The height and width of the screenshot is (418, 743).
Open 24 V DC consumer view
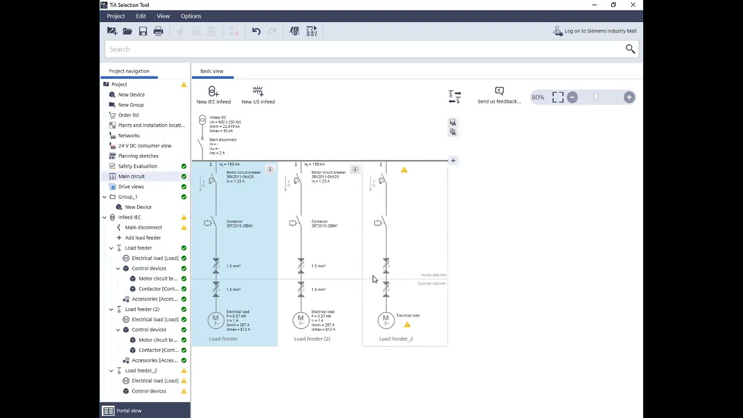point(145,146)
